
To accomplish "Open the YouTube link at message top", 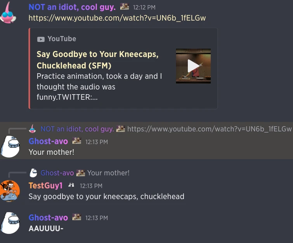I will click(x=117, y=18).
